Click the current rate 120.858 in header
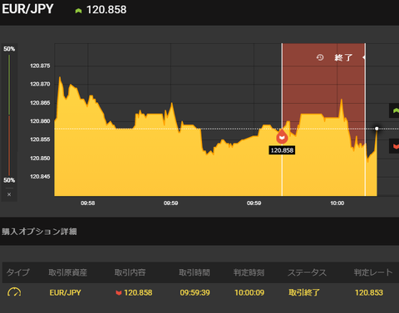The image size is (399, 313). click(x=106, y=10)
